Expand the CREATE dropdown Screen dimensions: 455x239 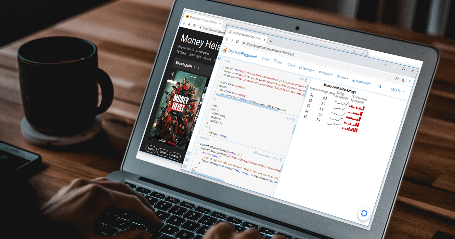coord(397,90)
